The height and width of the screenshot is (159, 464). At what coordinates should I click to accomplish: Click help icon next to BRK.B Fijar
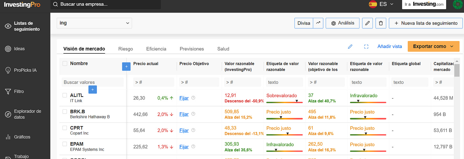click(193, 114)
